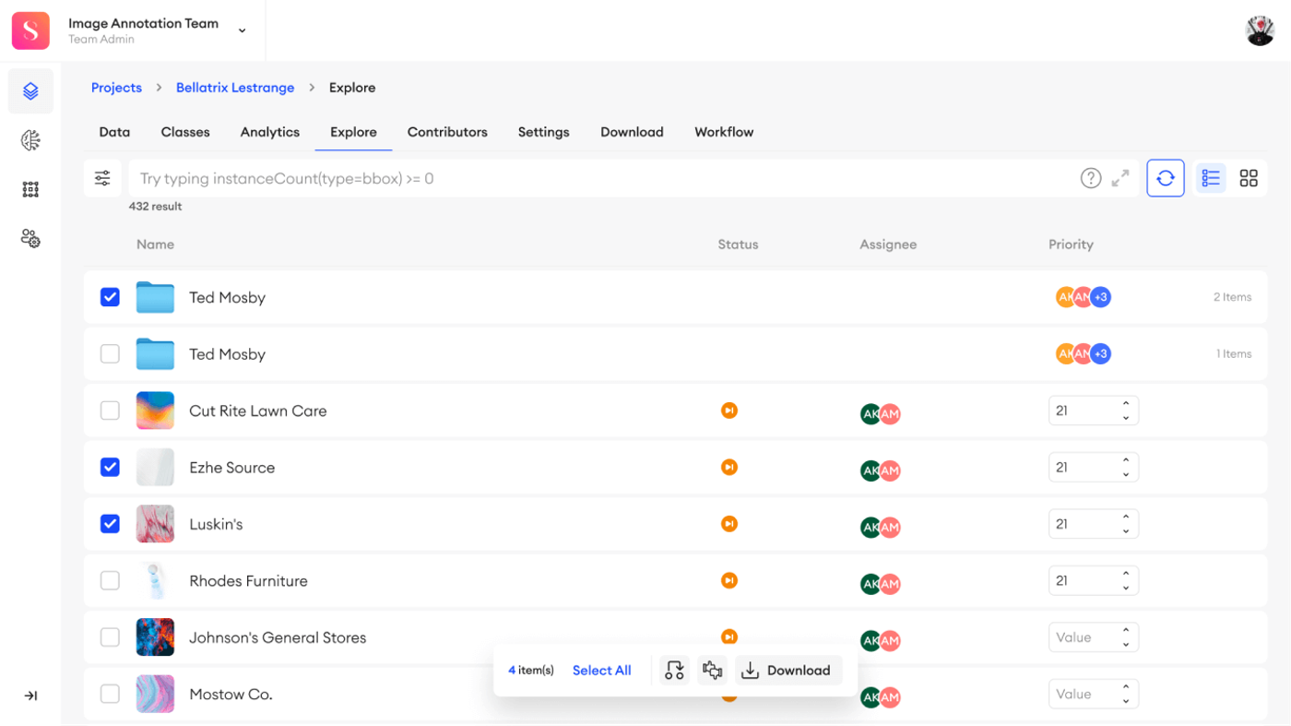Switch to the Analytics tab
This screenshot has height=726, width=1291.
coord(270,132)
